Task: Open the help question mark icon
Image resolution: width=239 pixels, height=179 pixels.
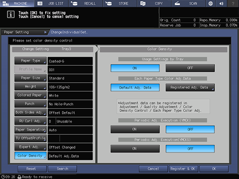Action: 233,3
